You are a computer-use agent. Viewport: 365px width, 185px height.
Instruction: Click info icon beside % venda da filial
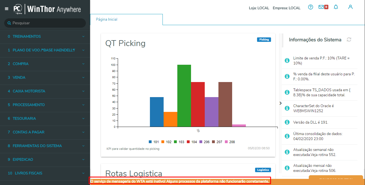pyautogui.click(x=287, y=76)
